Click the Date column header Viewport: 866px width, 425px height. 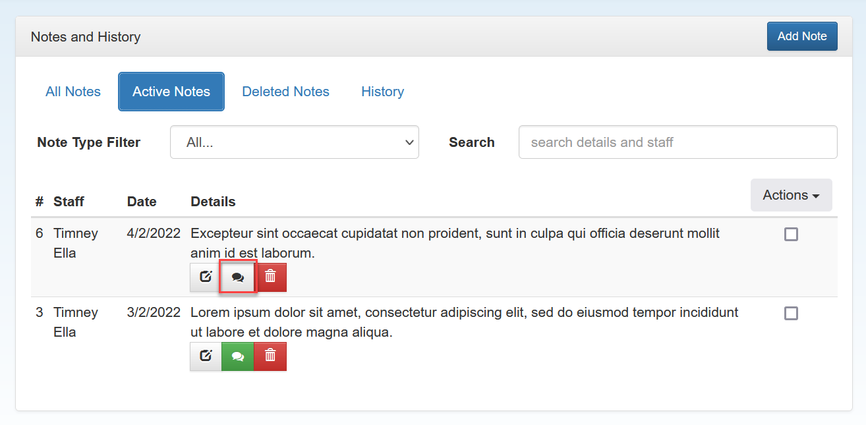point(141,202)
